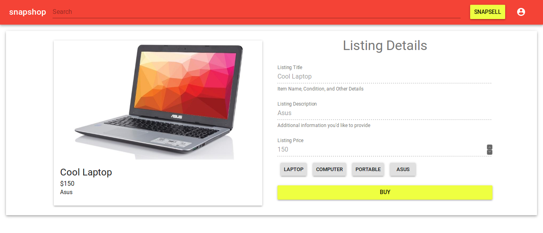
Task: Click the SNAPSELL button
Action: 488,12
